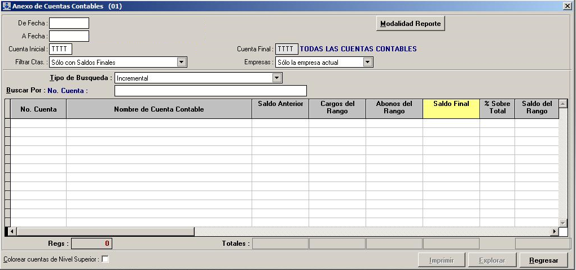This screenshot has height=270, width=576.
Task: Click the No. Cuenta column header
Action: click(x=38, y=109)
